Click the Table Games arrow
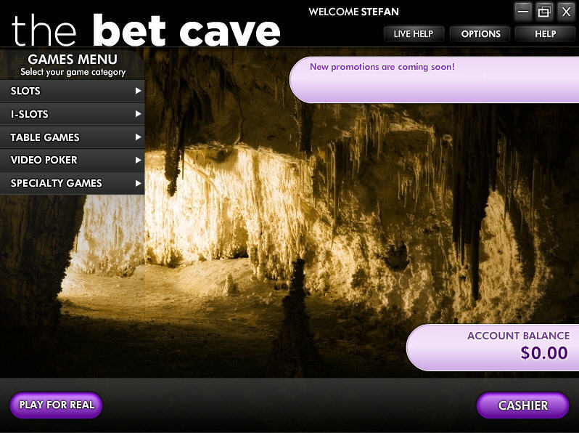 point(138,137)
